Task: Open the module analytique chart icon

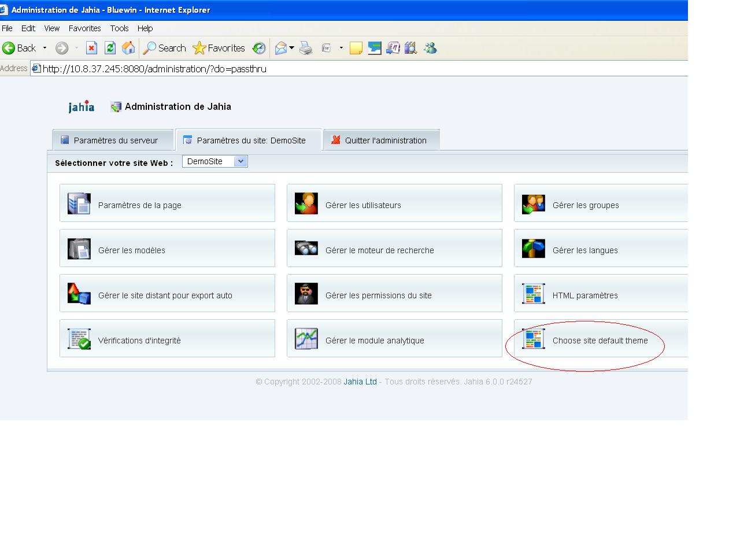Action: click(x=306, y=339)
